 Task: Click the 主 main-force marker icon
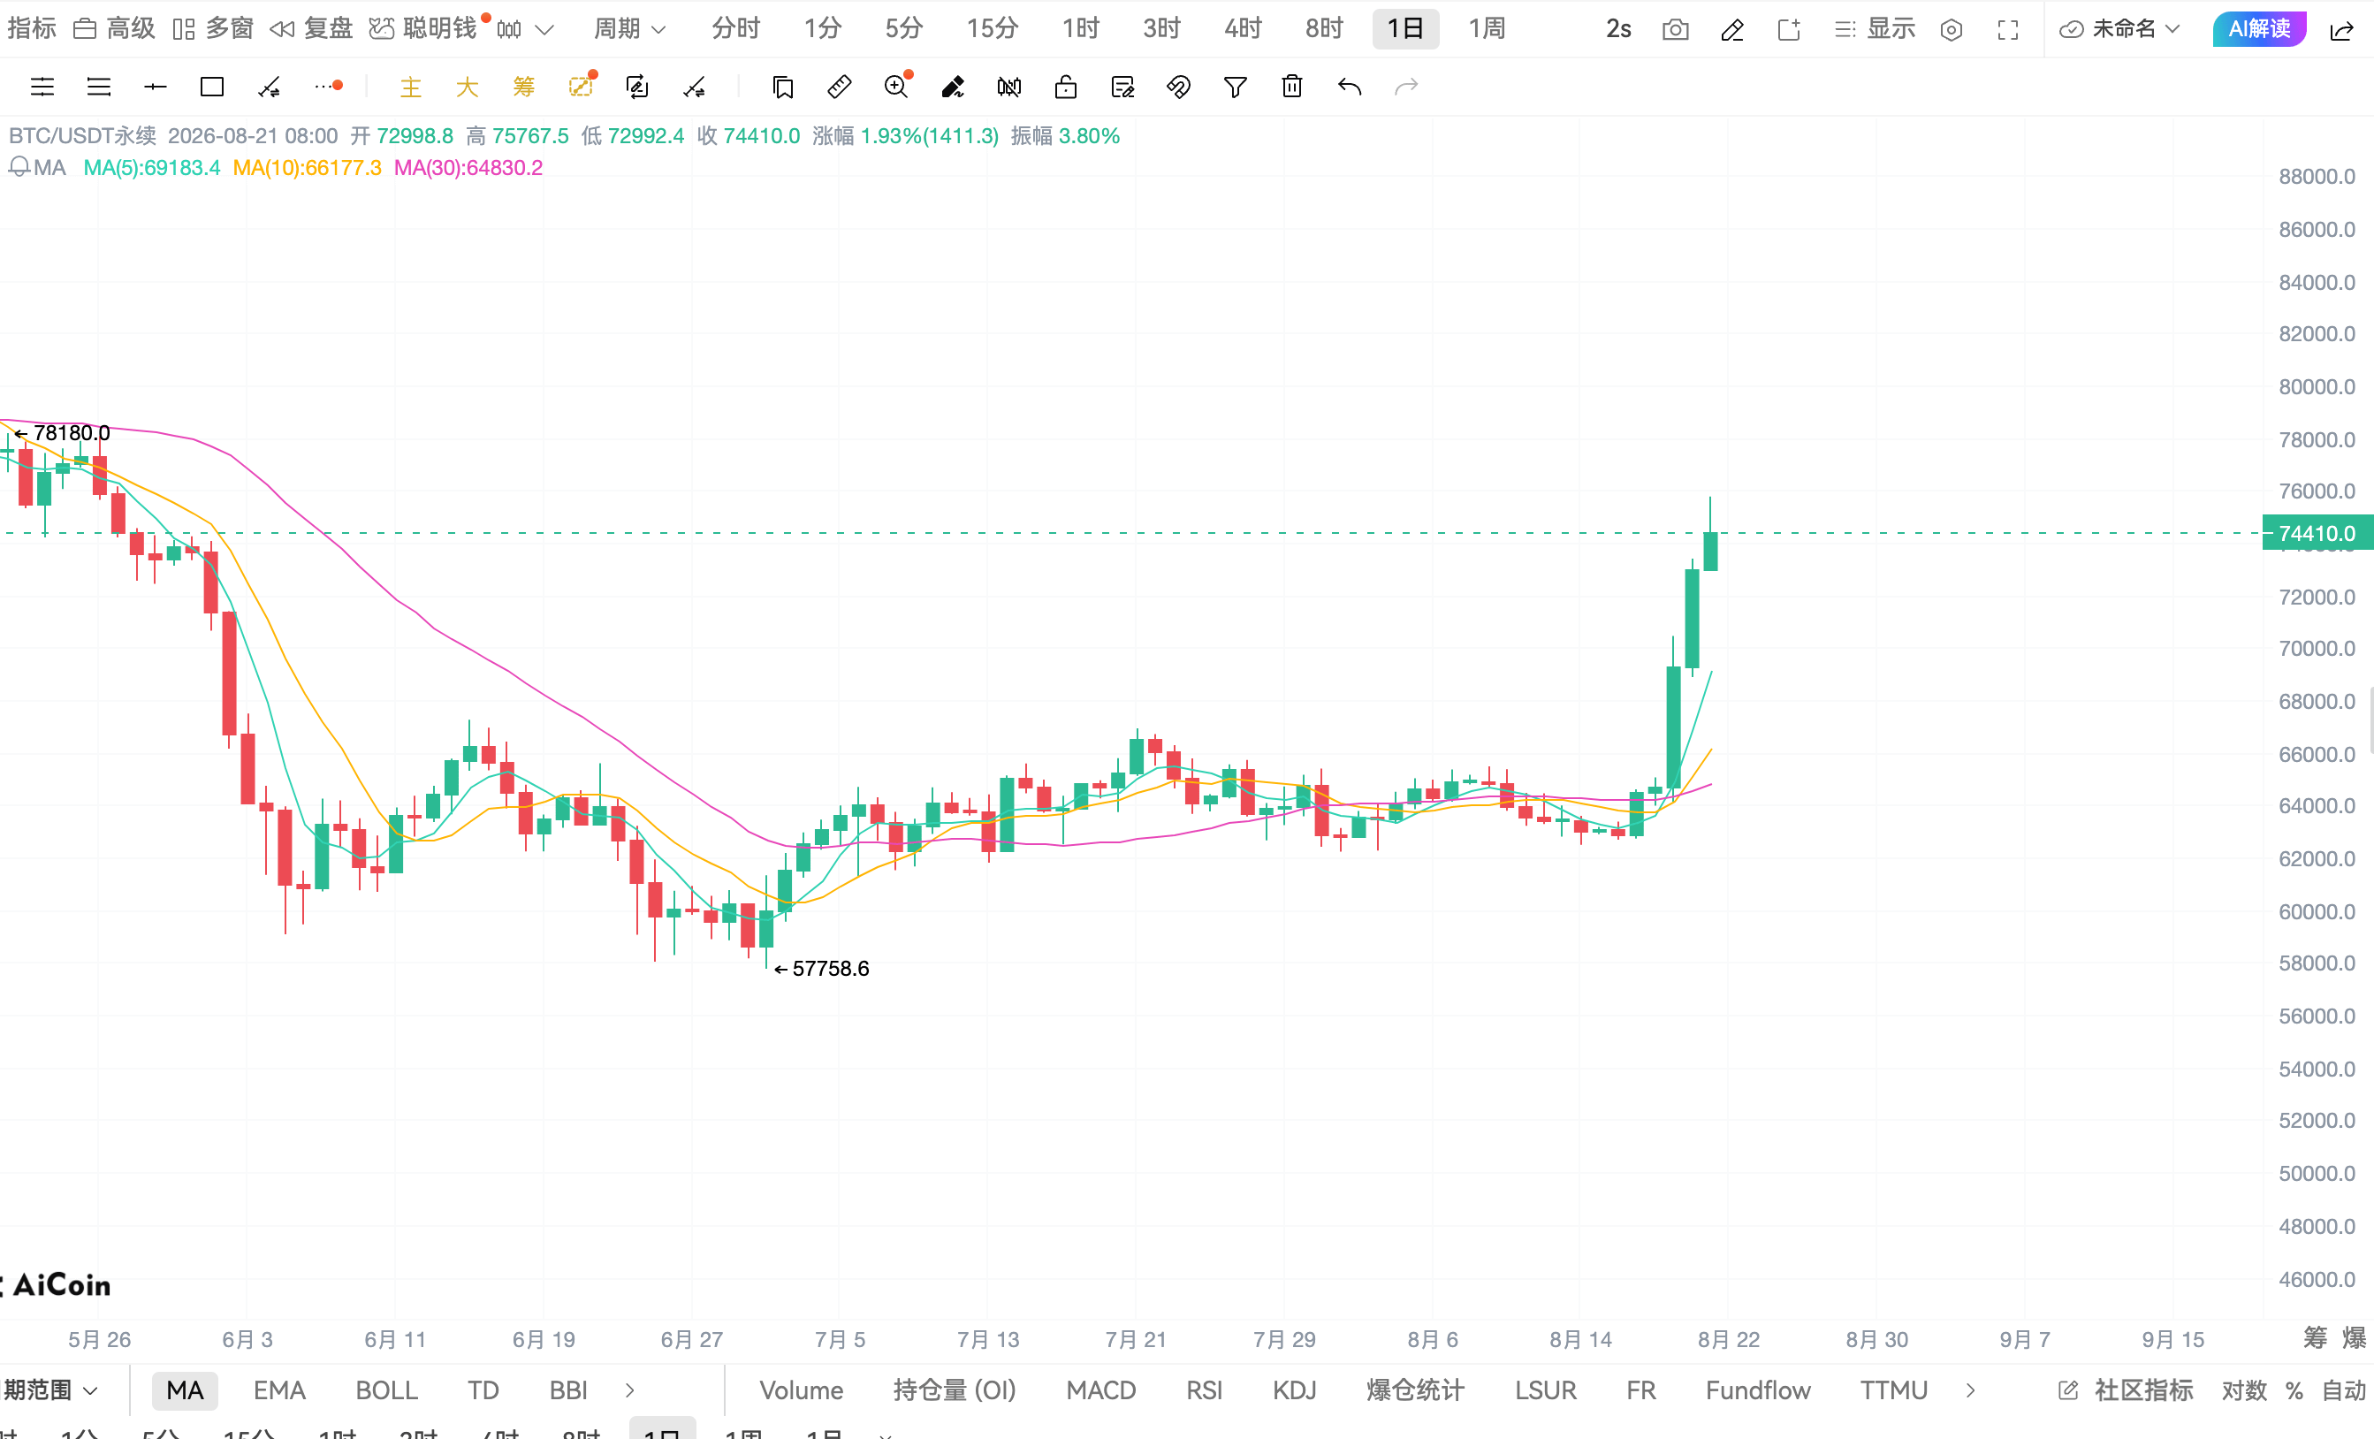coord(411,88)
